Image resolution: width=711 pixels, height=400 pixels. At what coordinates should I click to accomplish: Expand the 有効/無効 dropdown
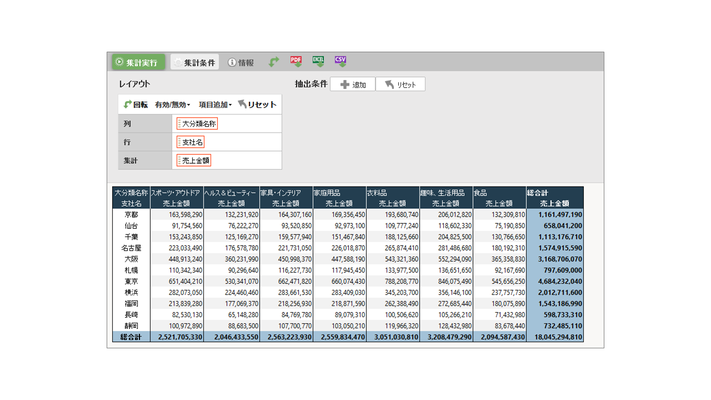click(172, 104)
